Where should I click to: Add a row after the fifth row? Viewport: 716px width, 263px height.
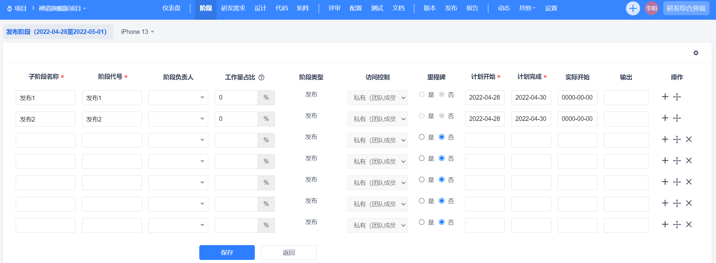coord(665,182)
